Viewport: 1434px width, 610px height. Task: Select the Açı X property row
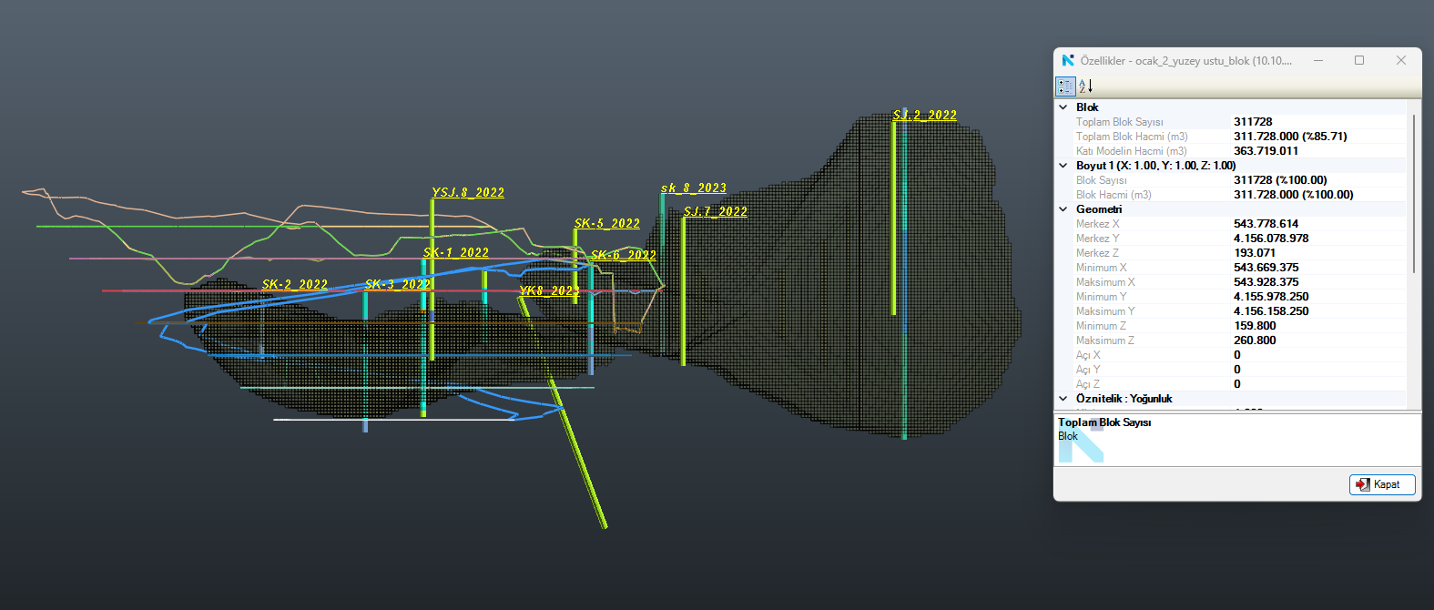click(x=1088, y=355)
